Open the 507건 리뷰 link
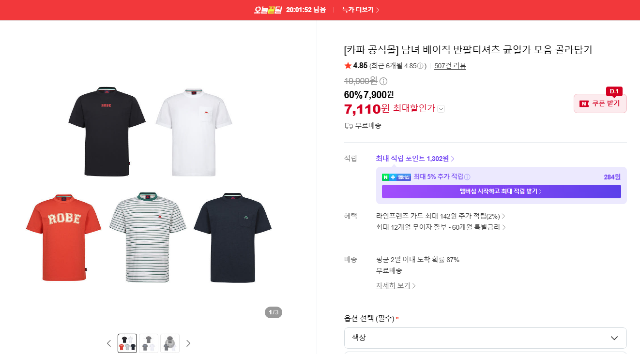The width and height of the screenshot is (640, 354). click(x=450, y=66)
